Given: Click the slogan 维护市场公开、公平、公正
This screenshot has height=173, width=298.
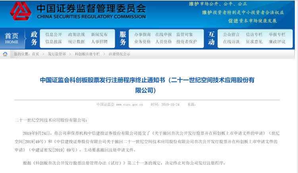Looking at the screenshot, I should tap(218, 4).
